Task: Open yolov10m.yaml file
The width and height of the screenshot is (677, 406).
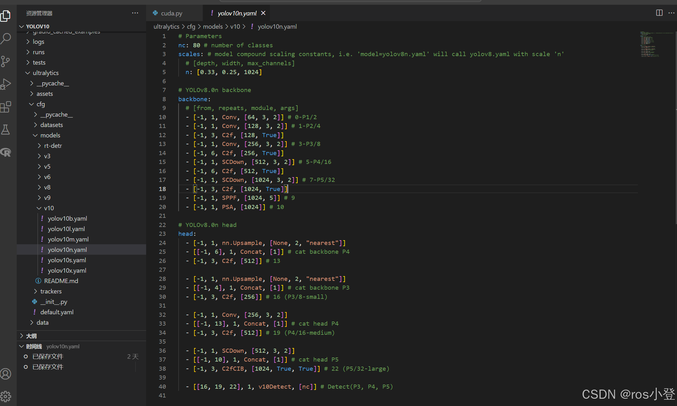Action: click(x=81, y=239)
